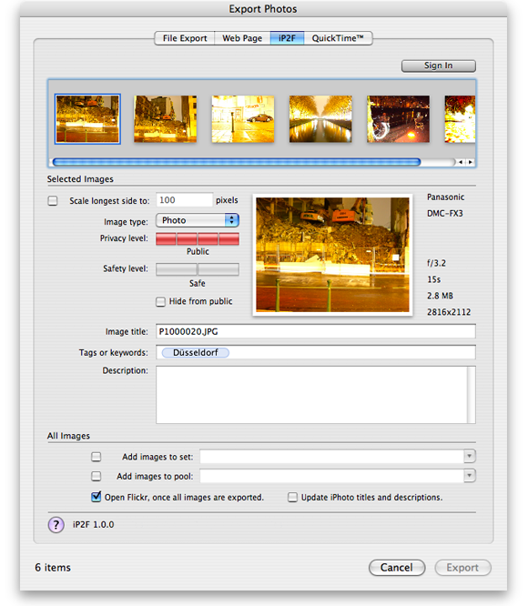The width and height of the screenshot is (528, 606).
Task: Select the parked car street thumbnail
Action: [x=243, y=119]
